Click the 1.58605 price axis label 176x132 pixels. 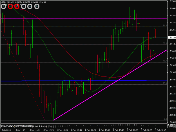[x=172, y=108]
